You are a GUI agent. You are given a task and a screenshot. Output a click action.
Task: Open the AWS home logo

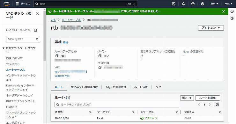coord(6,4)
